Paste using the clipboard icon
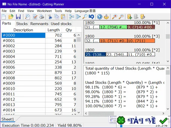The width and height of the screenshot is (171, 128). click(63, 17)
